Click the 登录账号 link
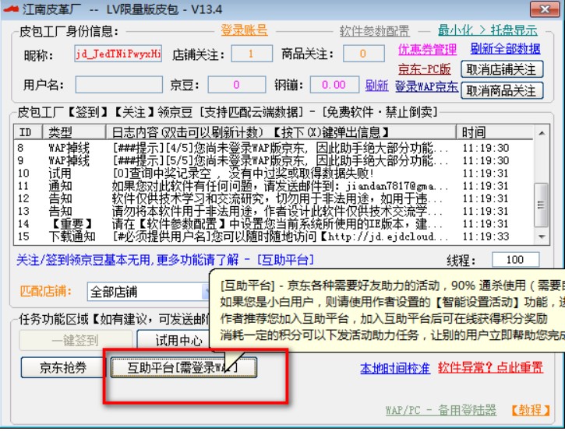The image size is (565, 431). point(244,30)
